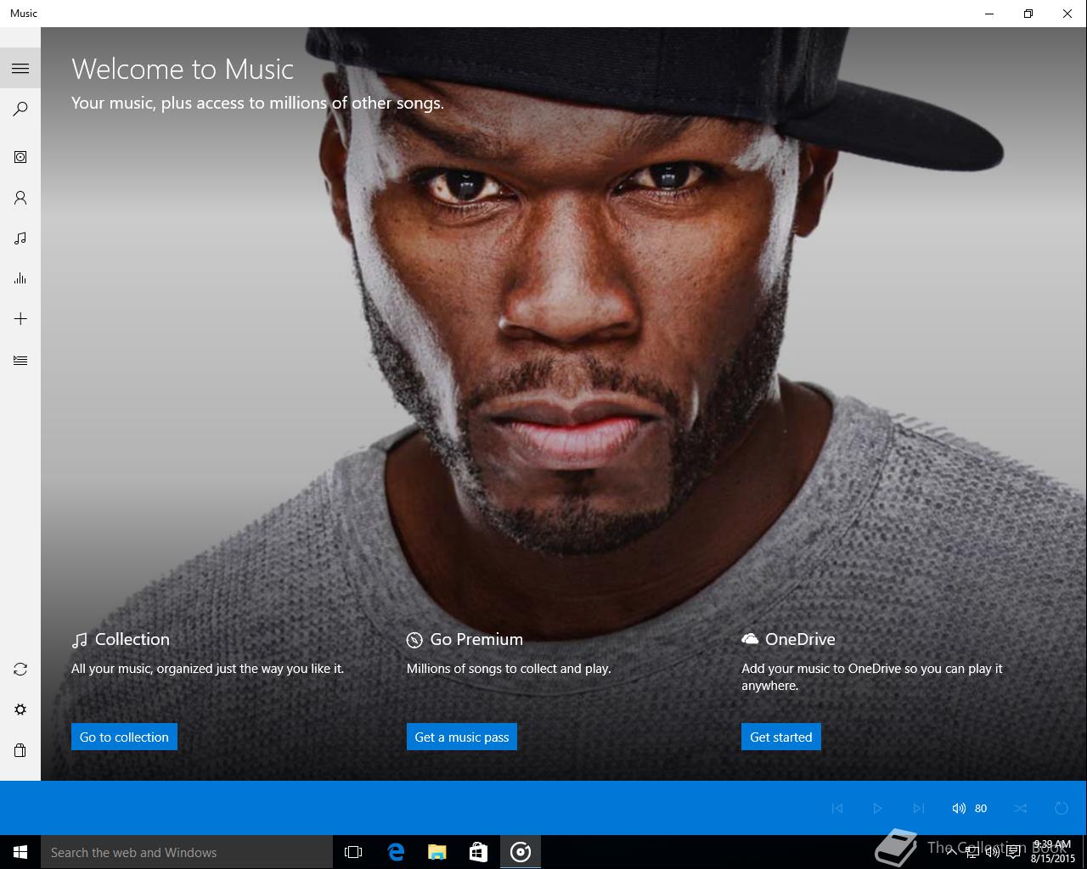Open the Albums view icon
Screen dimensions: 1087x869
(20, 157)
